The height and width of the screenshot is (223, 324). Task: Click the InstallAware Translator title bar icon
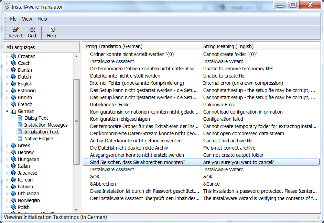7,7
